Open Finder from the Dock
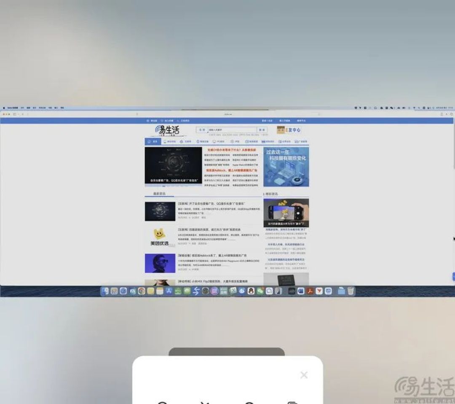The height and width of the screenshot is (404, 455). tap(105, 291)
